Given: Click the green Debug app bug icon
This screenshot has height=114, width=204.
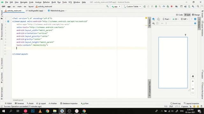Looking at the screenshot, I should (156, 6).
